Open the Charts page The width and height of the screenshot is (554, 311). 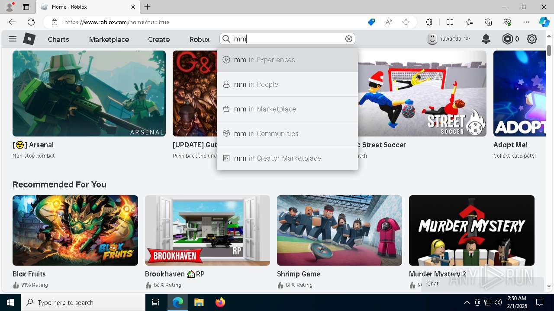coord(58,39)
